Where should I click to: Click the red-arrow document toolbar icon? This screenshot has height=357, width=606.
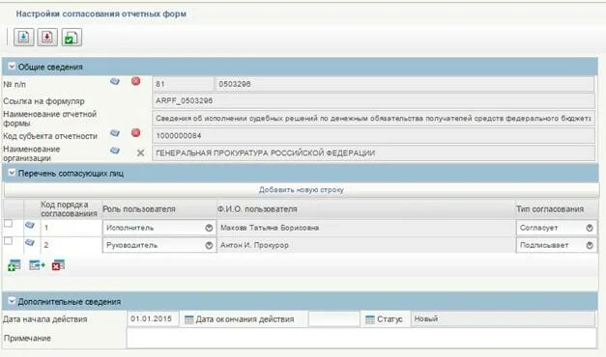click(x=47, y=38)
